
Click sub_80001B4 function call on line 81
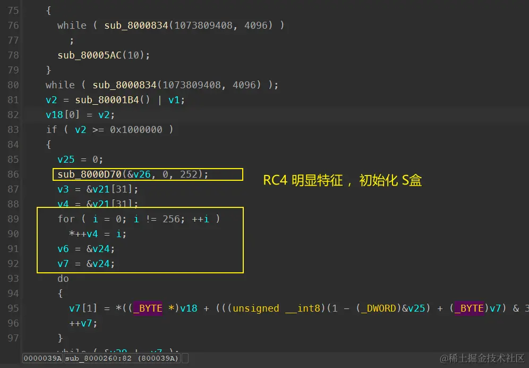tap(107, 99)
